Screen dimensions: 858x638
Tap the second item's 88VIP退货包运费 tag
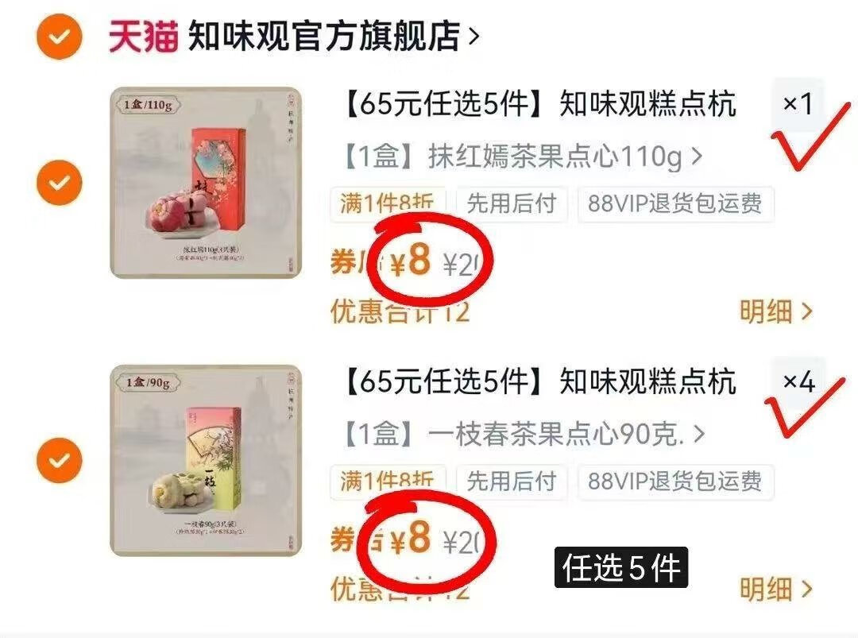click(x=675, y=481)
